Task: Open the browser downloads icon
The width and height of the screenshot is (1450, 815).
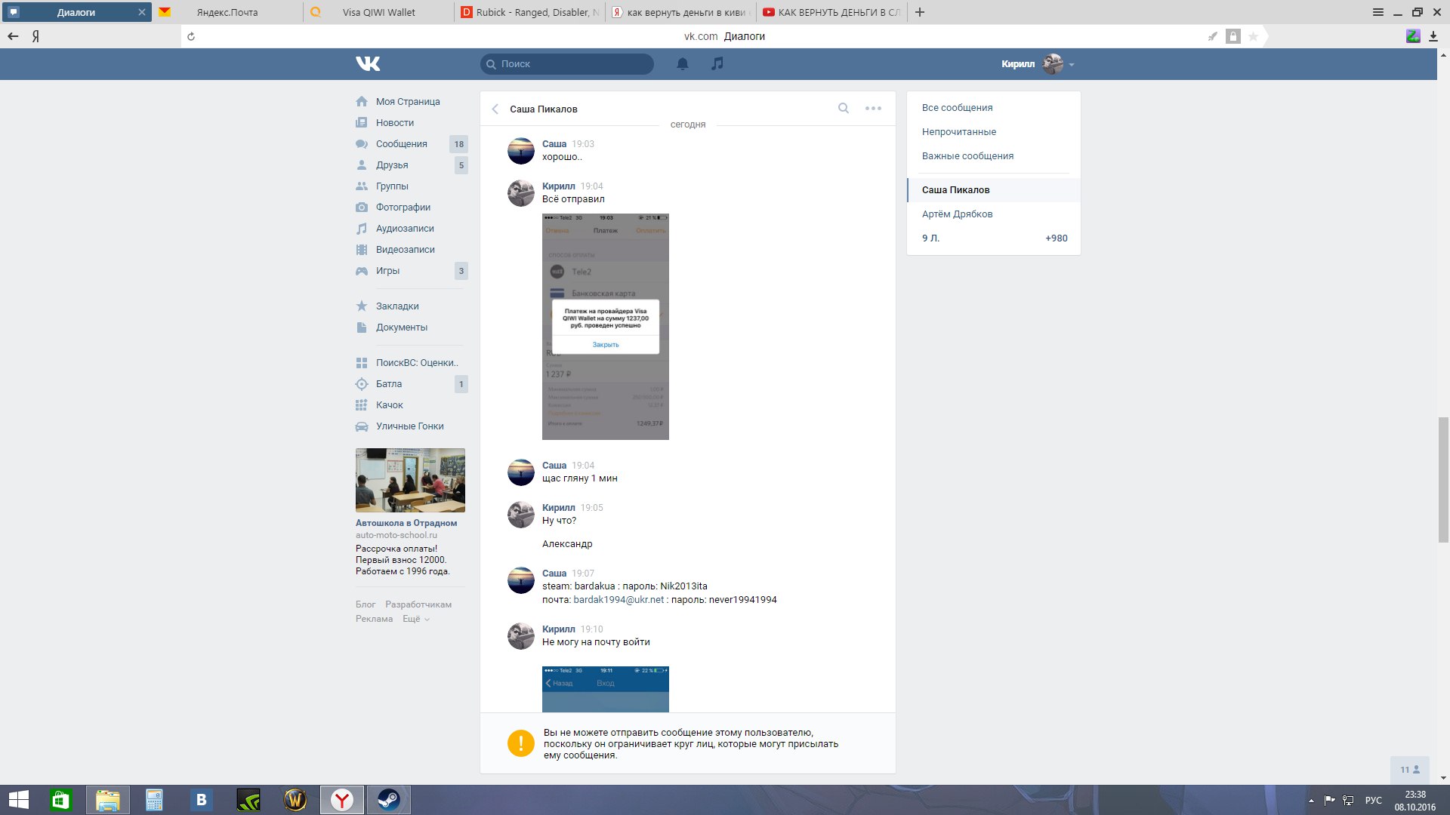Action: pyautogui.click(x=1433, y=36)
